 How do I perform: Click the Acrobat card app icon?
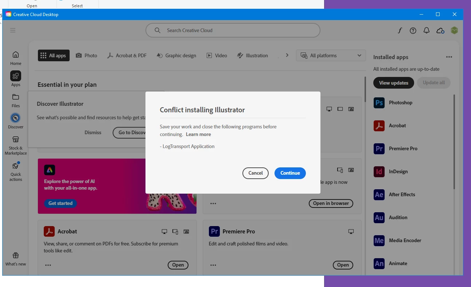pos(49,232)
